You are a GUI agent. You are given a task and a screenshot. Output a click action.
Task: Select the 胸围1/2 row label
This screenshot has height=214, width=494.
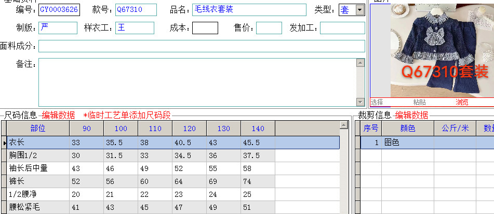pyautogui.click(x=38, y=155)
